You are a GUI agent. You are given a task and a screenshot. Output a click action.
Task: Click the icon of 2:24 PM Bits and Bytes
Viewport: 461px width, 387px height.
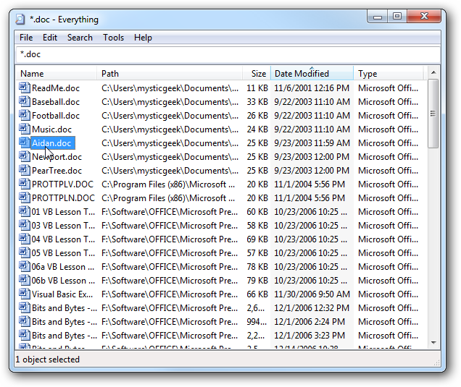25,322
